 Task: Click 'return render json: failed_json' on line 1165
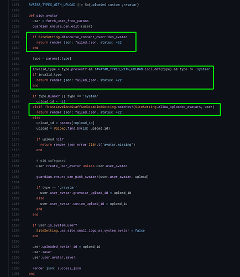[x=66, y=80]
